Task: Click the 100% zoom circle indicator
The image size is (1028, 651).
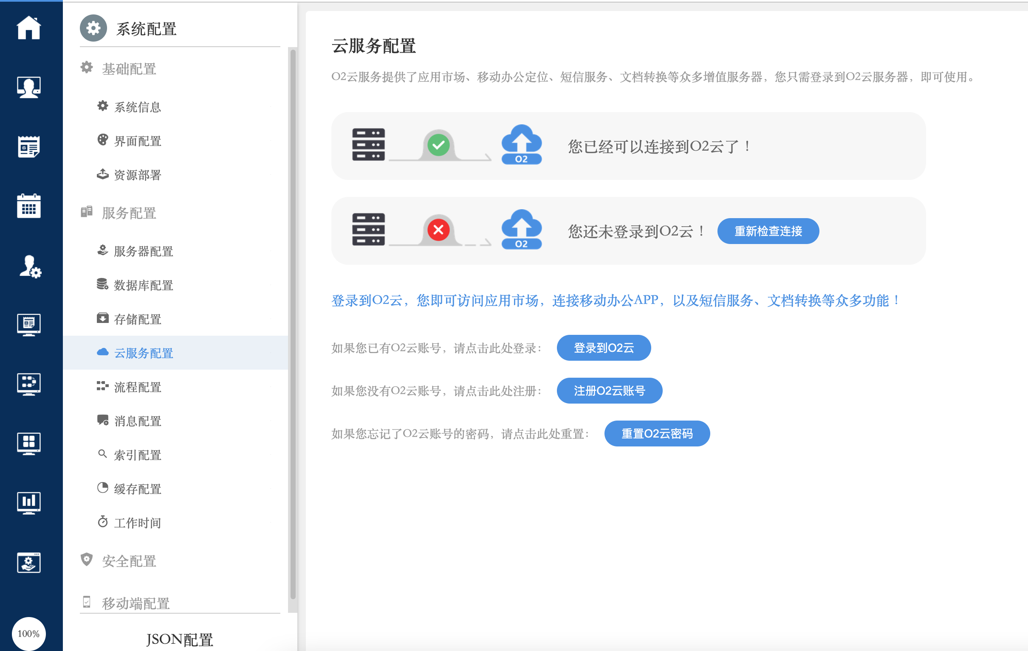Action: (28, 634)
